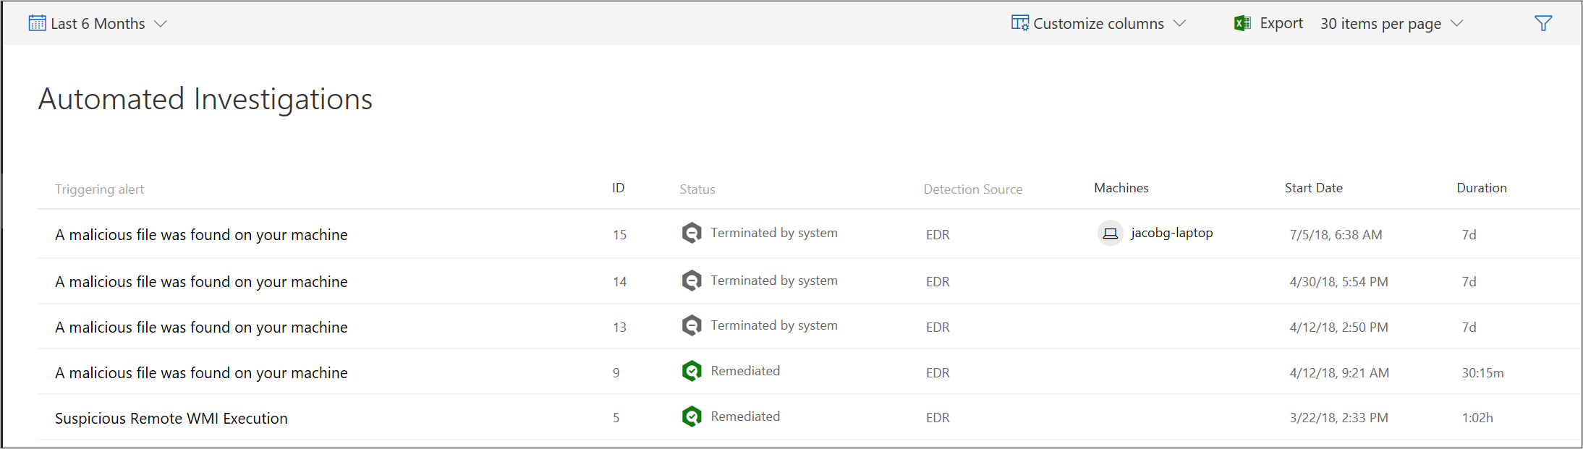This screenshot has height=449, width=1583.
Task: Click the Machines column header
Action: (1121, 188)
